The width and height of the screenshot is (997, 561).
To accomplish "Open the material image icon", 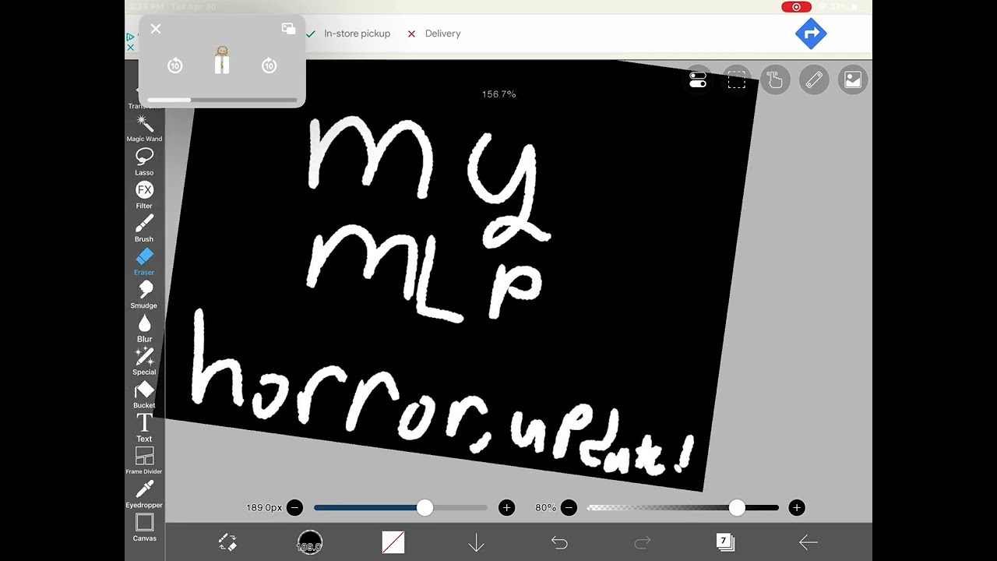I will (x=853, y=79).
